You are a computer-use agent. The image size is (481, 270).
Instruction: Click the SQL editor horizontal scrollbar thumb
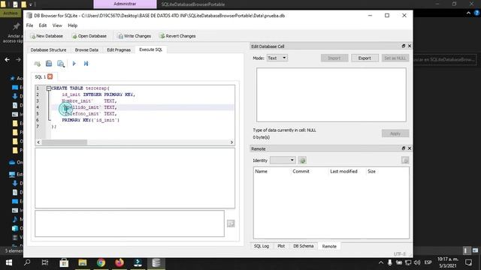65,142
